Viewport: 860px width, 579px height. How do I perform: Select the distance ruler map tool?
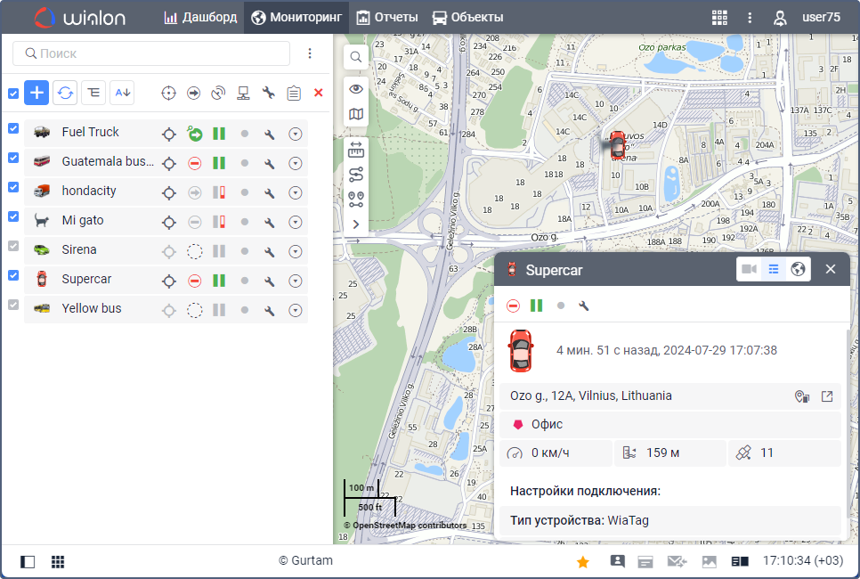coord(355,149)
